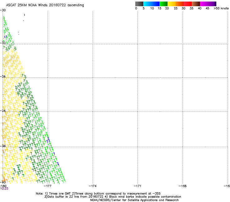Click the ASCAT 25KM NOAA Winds title

pos(45,5)
